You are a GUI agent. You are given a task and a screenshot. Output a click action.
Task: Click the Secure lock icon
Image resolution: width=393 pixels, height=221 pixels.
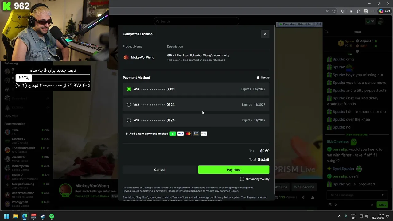click(x=258, y=78)
